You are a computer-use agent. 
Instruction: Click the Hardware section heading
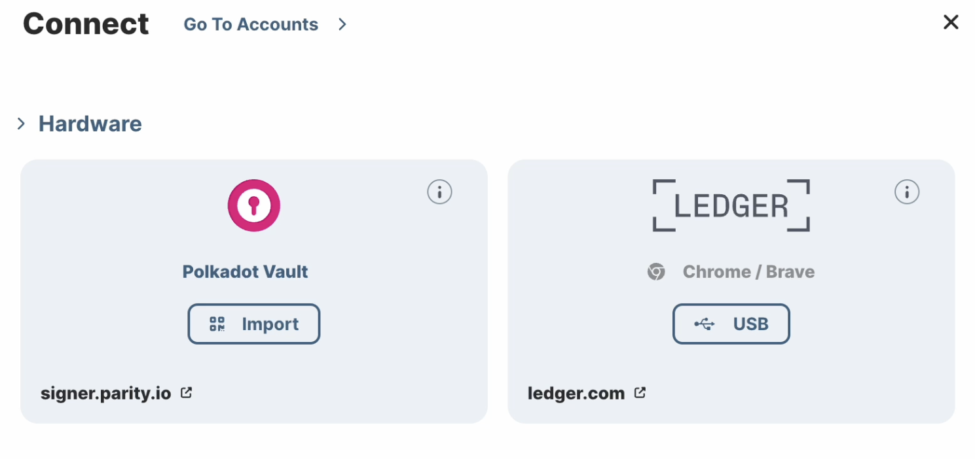90,124
